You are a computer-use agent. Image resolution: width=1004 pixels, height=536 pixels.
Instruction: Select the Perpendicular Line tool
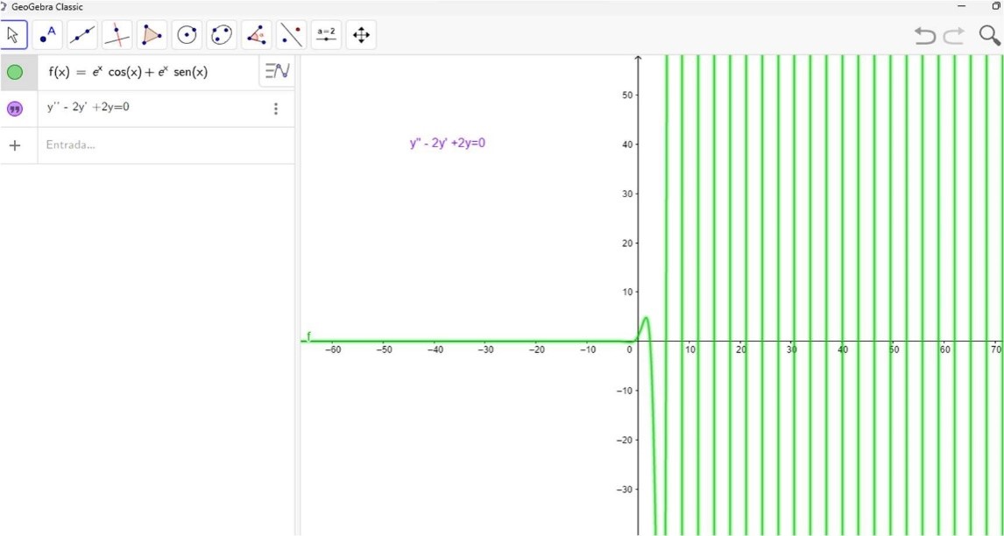point(117,35)
